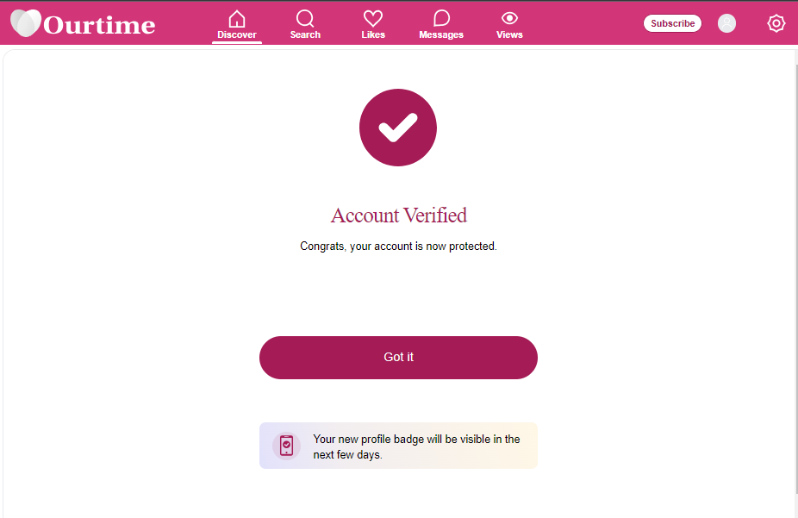Open the Likes heart icon
The height and width of the screenshot is (518, 798).
click(x=373, y=19)
